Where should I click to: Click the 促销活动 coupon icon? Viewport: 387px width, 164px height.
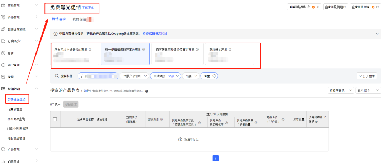(x=3, y=89)
